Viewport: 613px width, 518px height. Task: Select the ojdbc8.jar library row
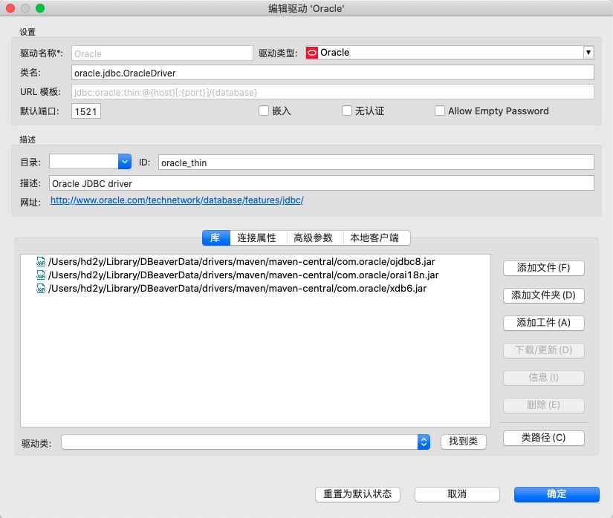point(256,261)
